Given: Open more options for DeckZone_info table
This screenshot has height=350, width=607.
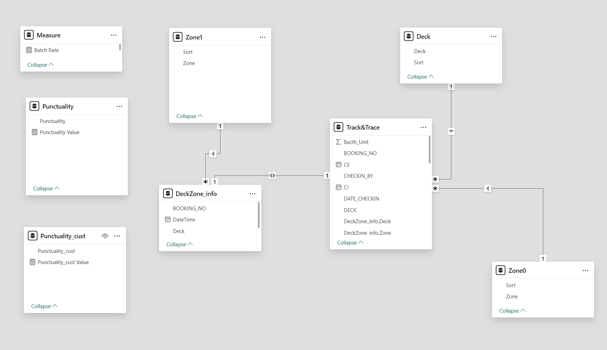Looking at the screenshot, I should pos(252,194).
